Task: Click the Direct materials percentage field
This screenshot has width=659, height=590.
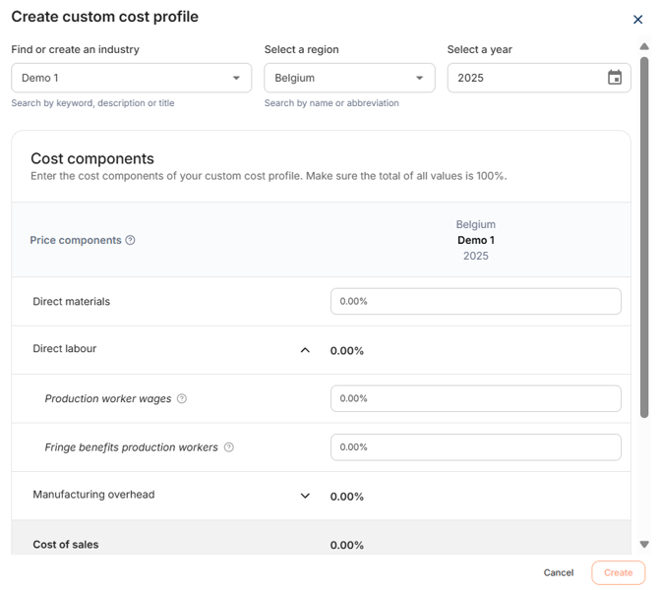Action: [x=475, y=302]
